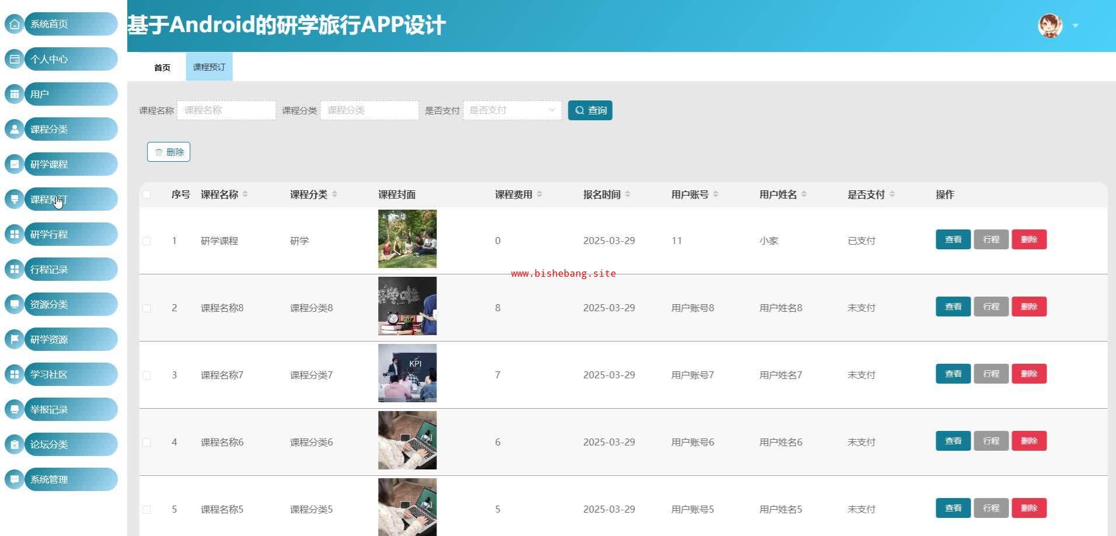Sort 课程名称 column with its sort arrows
Screen dimensions: 1116x536
pyautogui.click(x=245, y=194)
